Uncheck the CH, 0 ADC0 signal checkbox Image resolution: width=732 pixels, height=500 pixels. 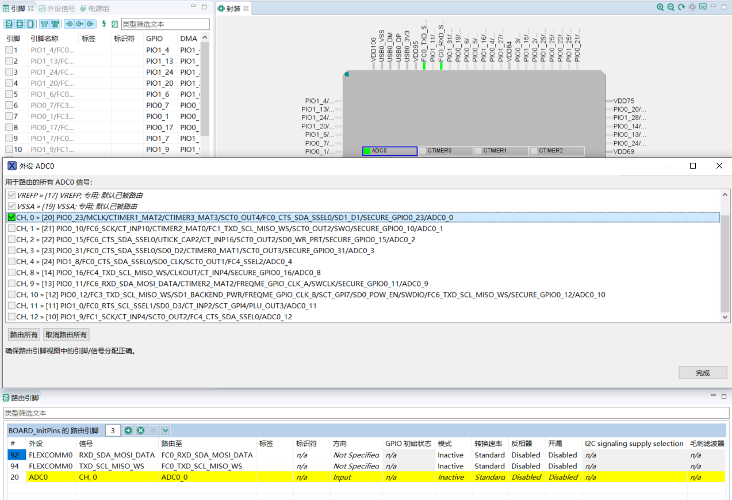pos(11,217)
